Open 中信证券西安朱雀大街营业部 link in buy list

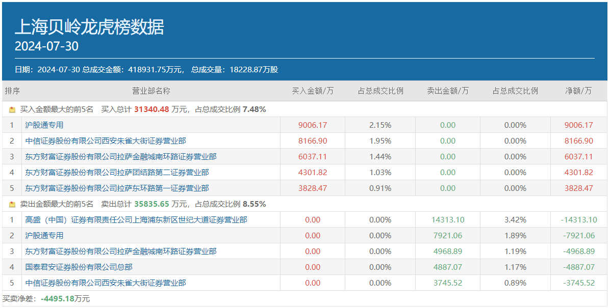tap(106, 141)
